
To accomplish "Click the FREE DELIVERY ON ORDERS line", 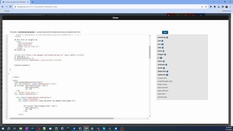I will [47, 101].
